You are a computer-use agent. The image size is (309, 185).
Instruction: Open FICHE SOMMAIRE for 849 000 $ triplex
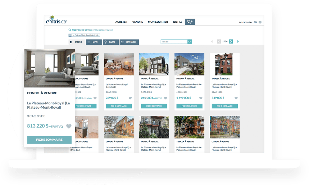(225, 106)
